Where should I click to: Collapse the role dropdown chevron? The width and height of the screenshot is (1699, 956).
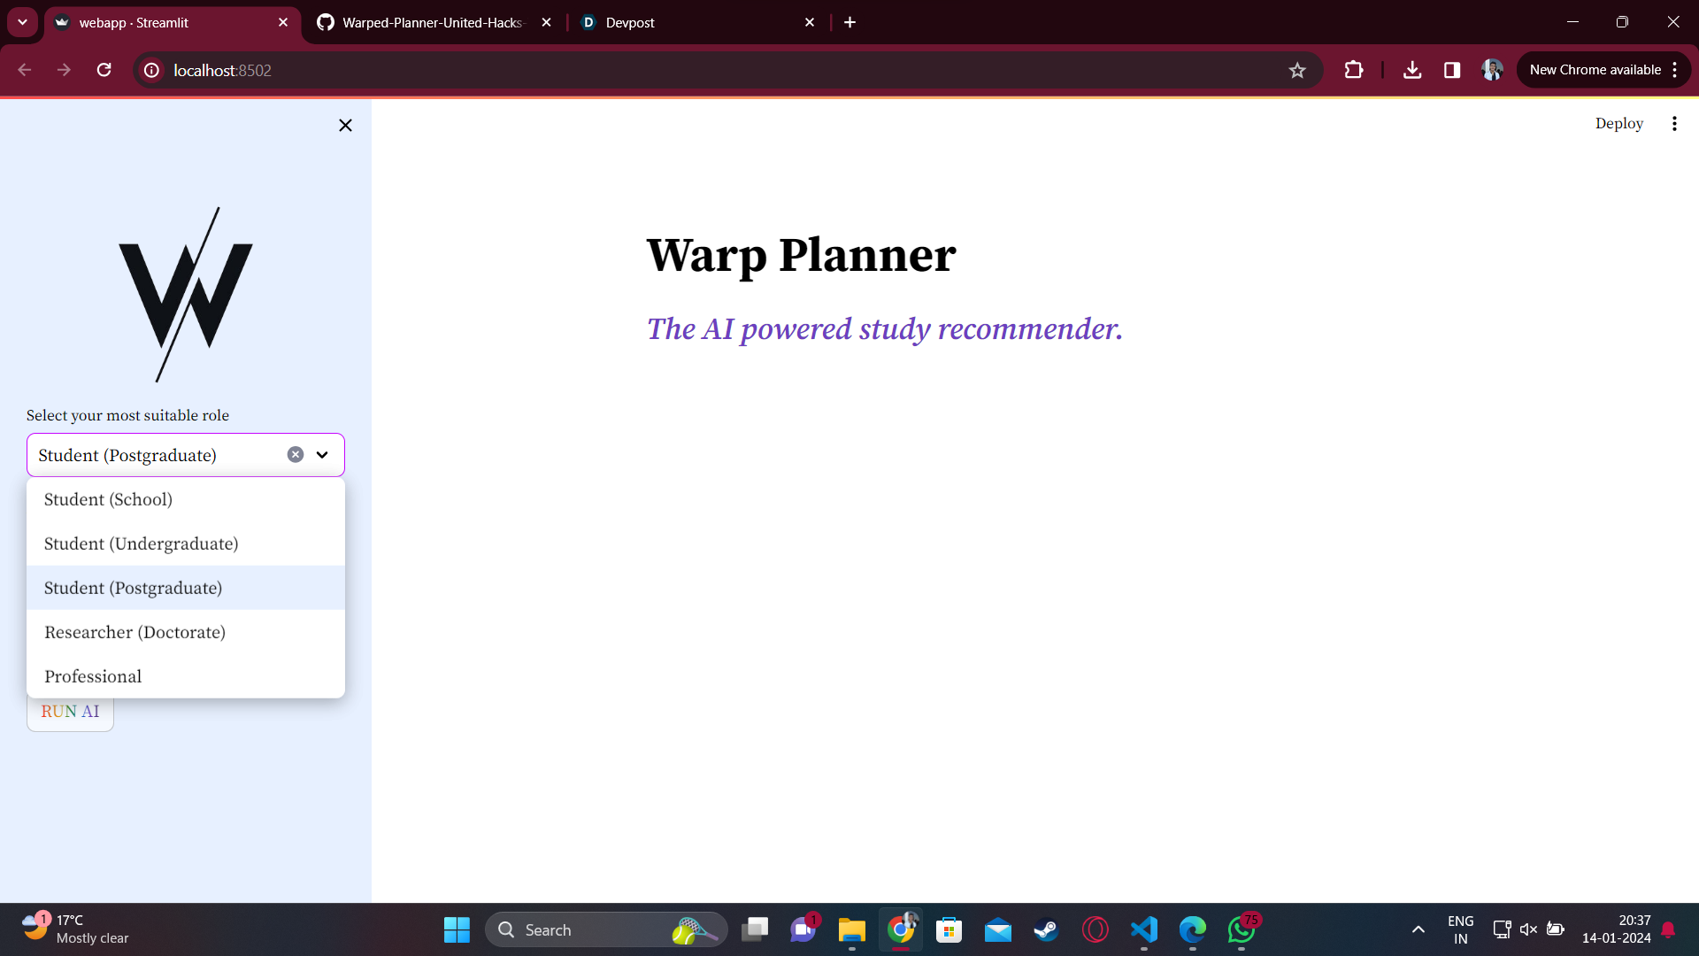click(x=322, y=455)
